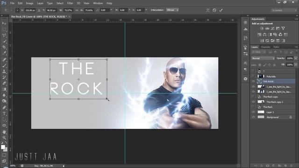Switch to warp mode icon in options bar
Screen dimensions: 299x168
click(207, 10)
